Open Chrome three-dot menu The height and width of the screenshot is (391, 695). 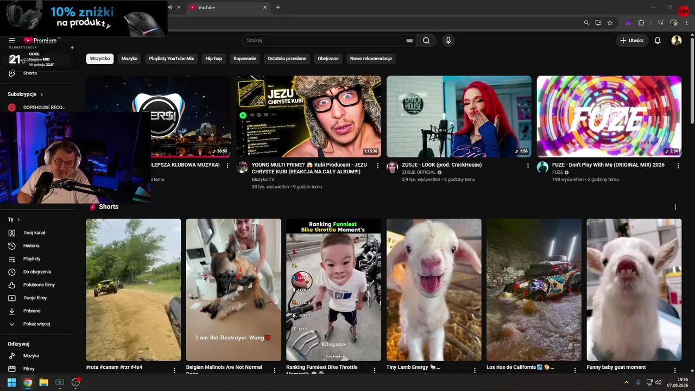point(686,23)
